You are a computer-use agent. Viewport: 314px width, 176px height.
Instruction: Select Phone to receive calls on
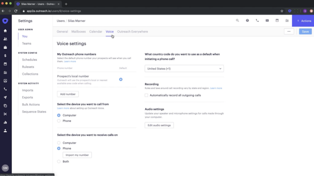tap(59, 149)
